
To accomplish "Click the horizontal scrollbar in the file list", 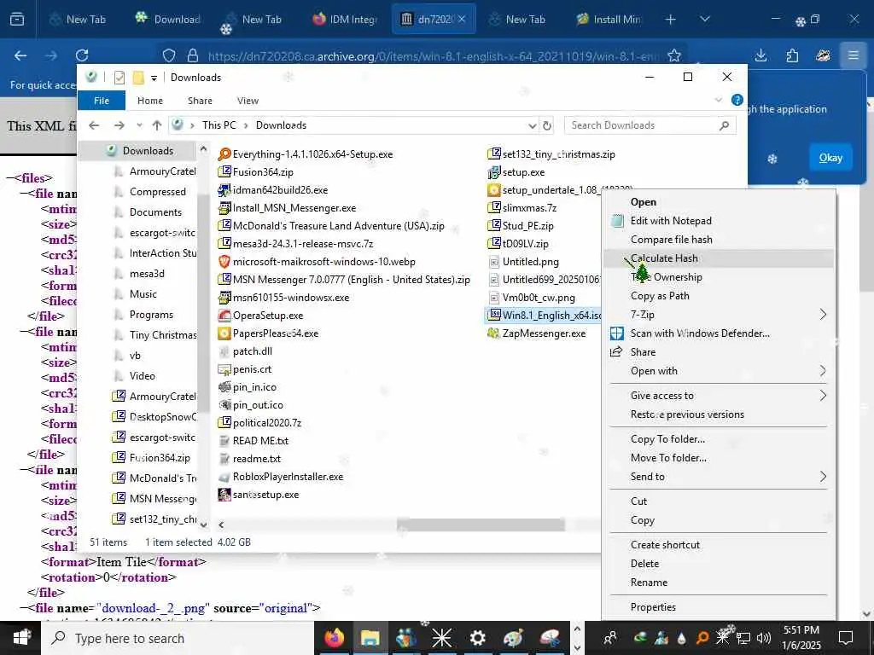I will coord(481,525).
